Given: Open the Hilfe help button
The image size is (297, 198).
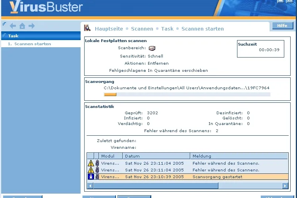Looking at the screenshot, I should (x=282, y=25).
